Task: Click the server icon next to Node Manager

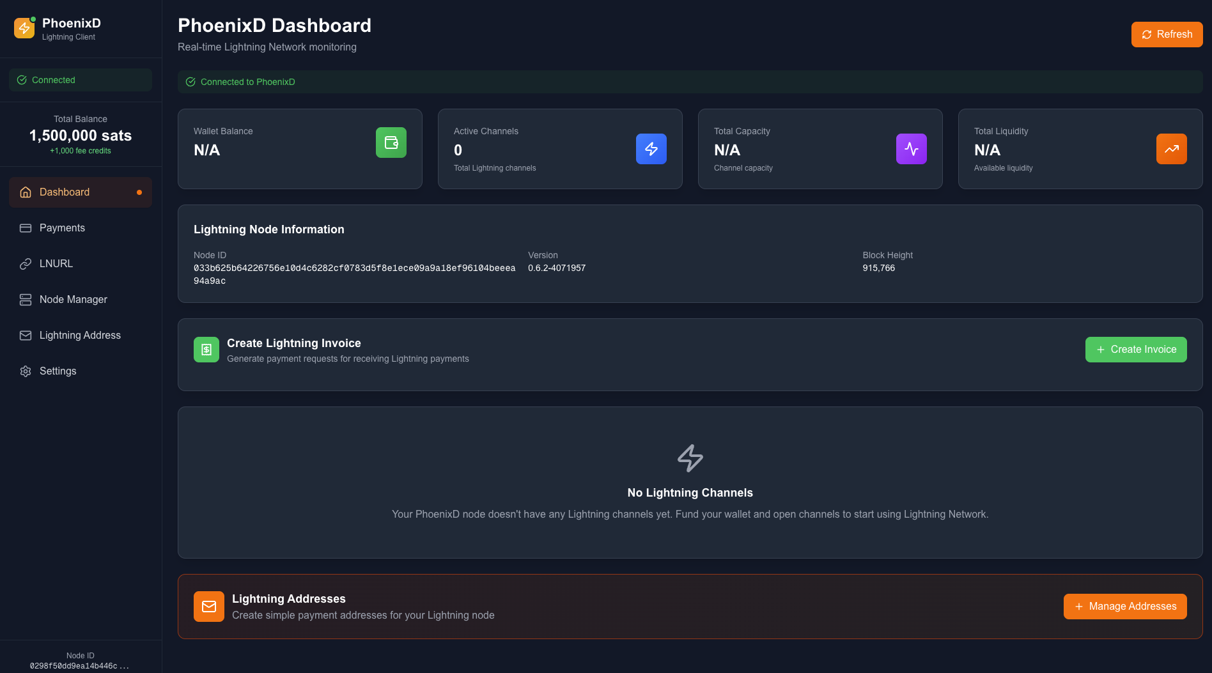Action: (x=26, y=300)
